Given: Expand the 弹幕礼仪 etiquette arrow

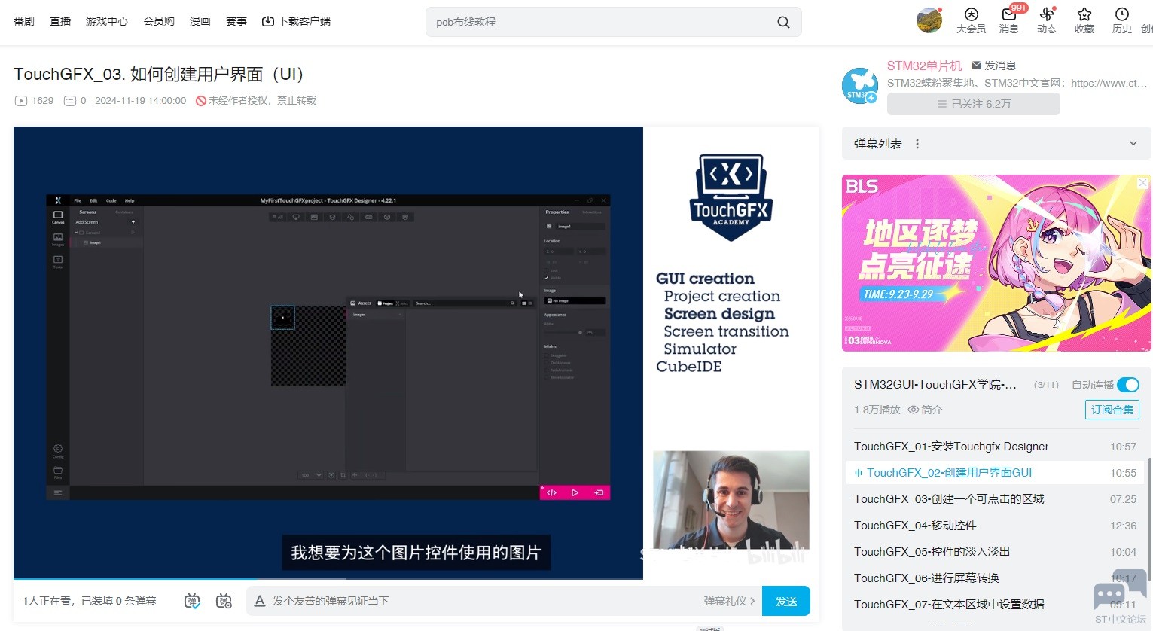Looking at the screenshot, I should [x=752, y=601].
